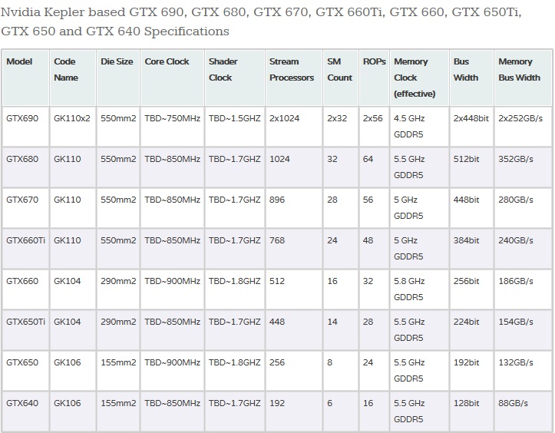Select the GTX650Ti model cell

point(25,330)
